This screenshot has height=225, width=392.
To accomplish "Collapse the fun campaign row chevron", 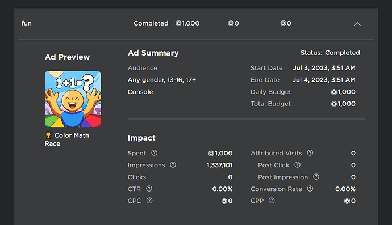I will (x=357, y=24).
